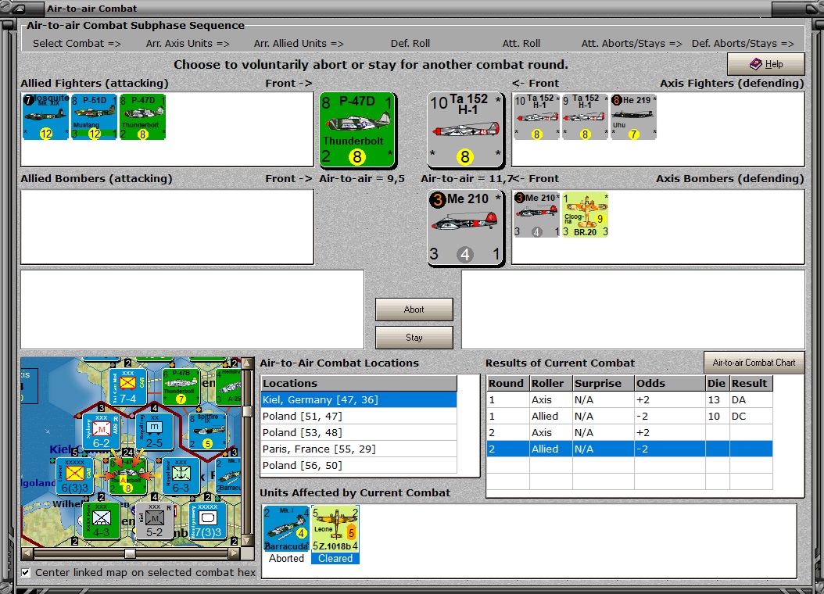Click the Spitfire unit on the map
Viewport: 824px width, 594px height.
click(208, 431)
